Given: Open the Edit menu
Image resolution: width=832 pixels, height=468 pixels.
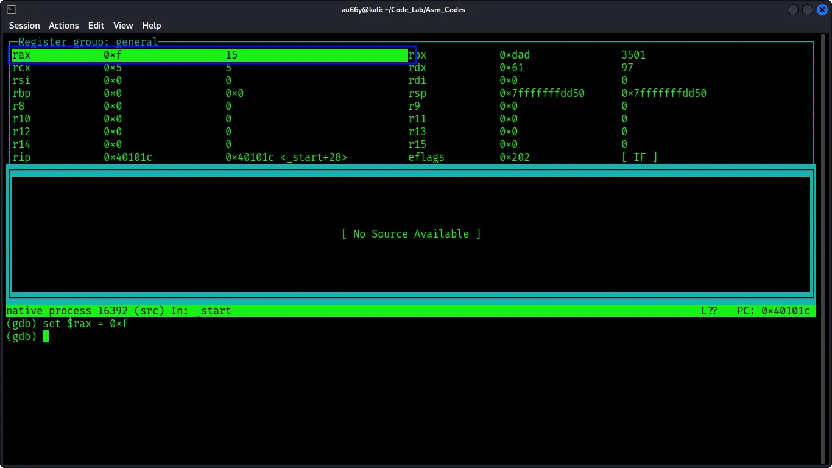Looking at the screenshot, I should tap(96, 26).
